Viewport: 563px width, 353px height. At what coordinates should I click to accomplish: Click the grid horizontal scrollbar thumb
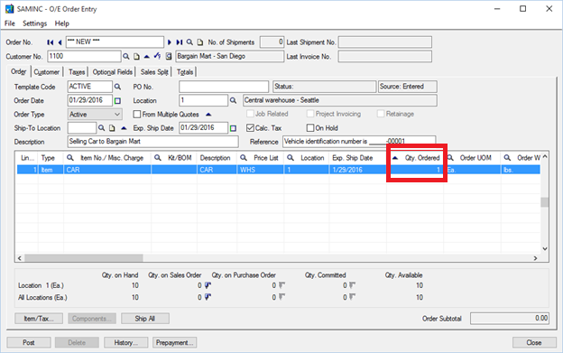click(x=84, y=258)
